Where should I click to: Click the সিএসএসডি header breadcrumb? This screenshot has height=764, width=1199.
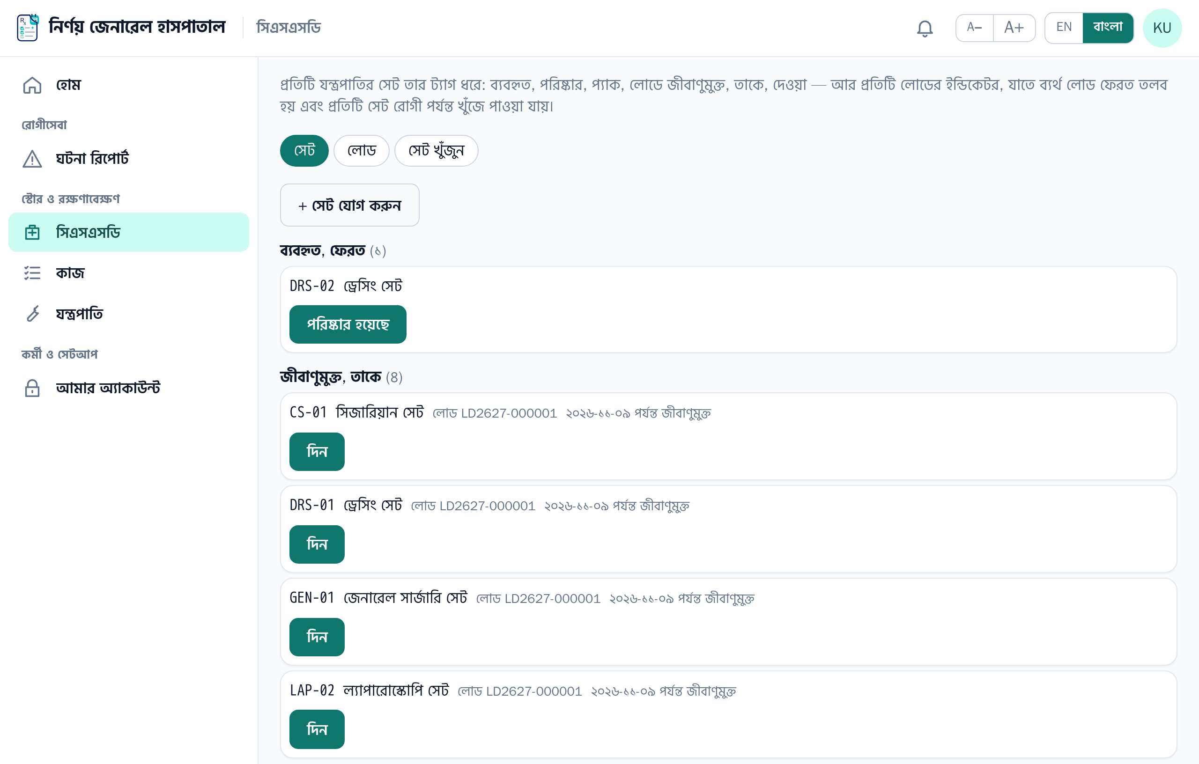pyautogui.click(x=289, y=27)
